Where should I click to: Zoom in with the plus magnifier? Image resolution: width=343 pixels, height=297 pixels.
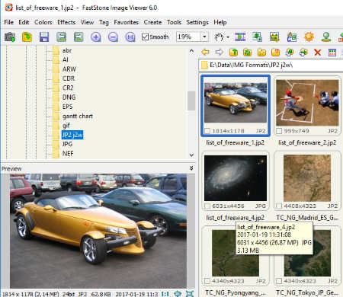click(x=96, y=37)
